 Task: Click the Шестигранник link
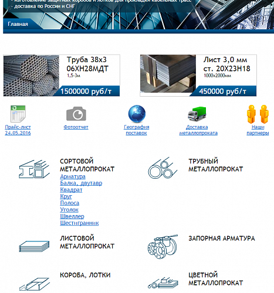tap(79, 223)
